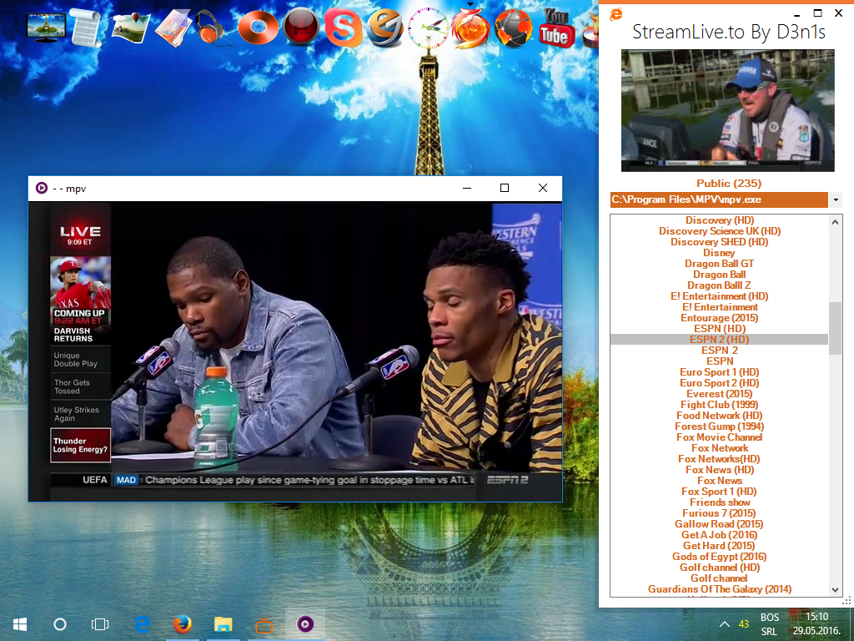The width and height of the screenshot is (854, 641).
Task: Open the Windows Start menu
Action: 20,624
